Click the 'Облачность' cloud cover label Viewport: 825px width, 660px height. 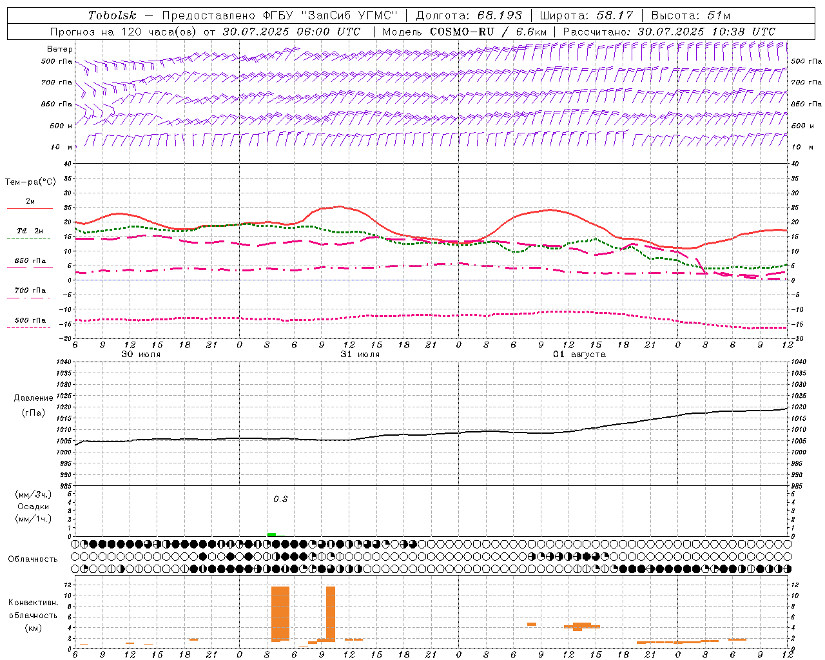(33, 559)
